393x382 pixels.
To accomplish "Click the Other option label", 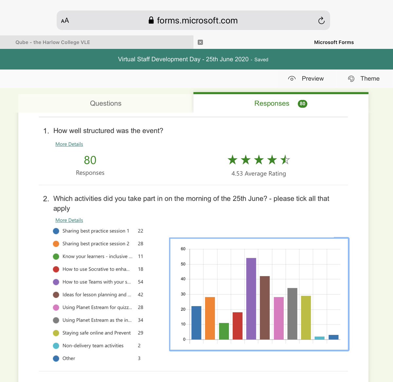I will (x=69, y=358).
